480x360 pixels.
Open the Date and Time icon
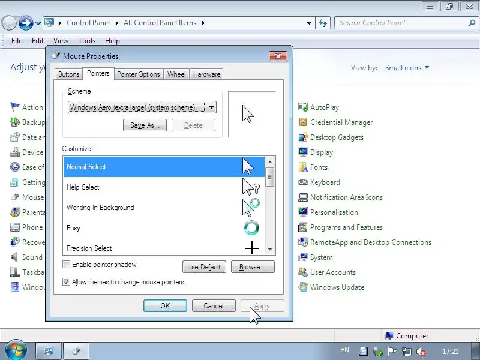coord(14,137)
